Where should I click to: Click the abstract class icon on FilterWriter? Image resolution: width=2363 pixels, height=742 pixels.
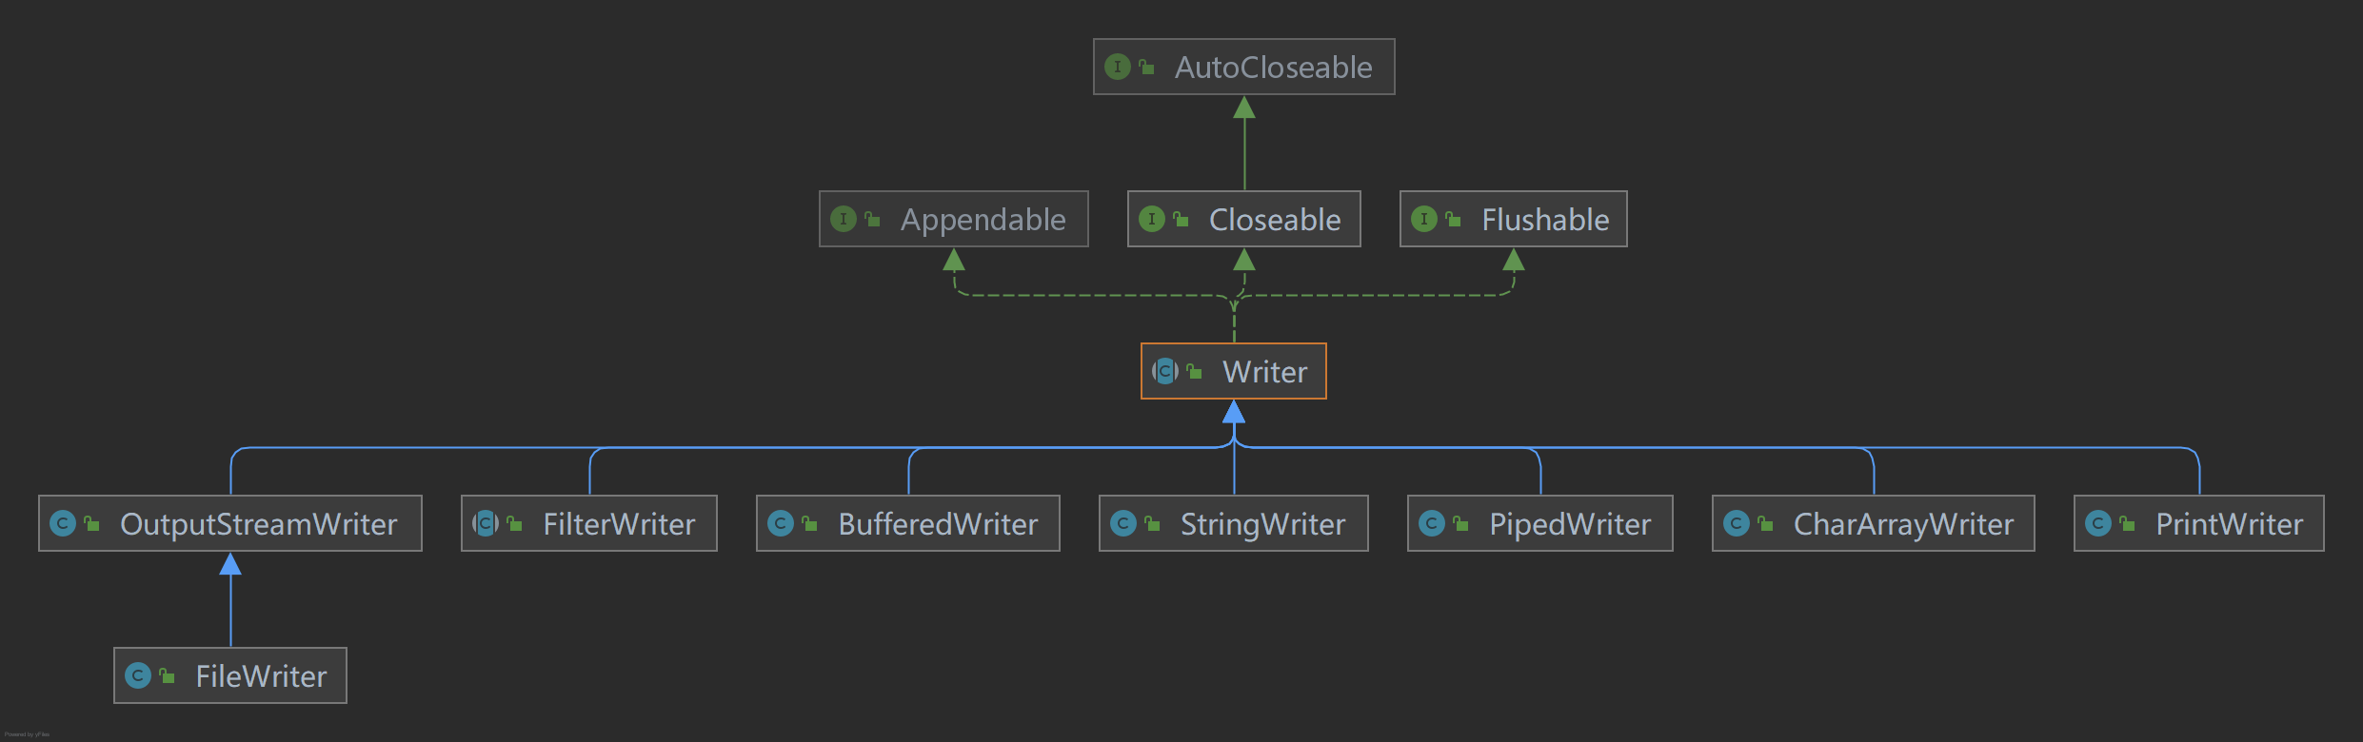(486, 523)
